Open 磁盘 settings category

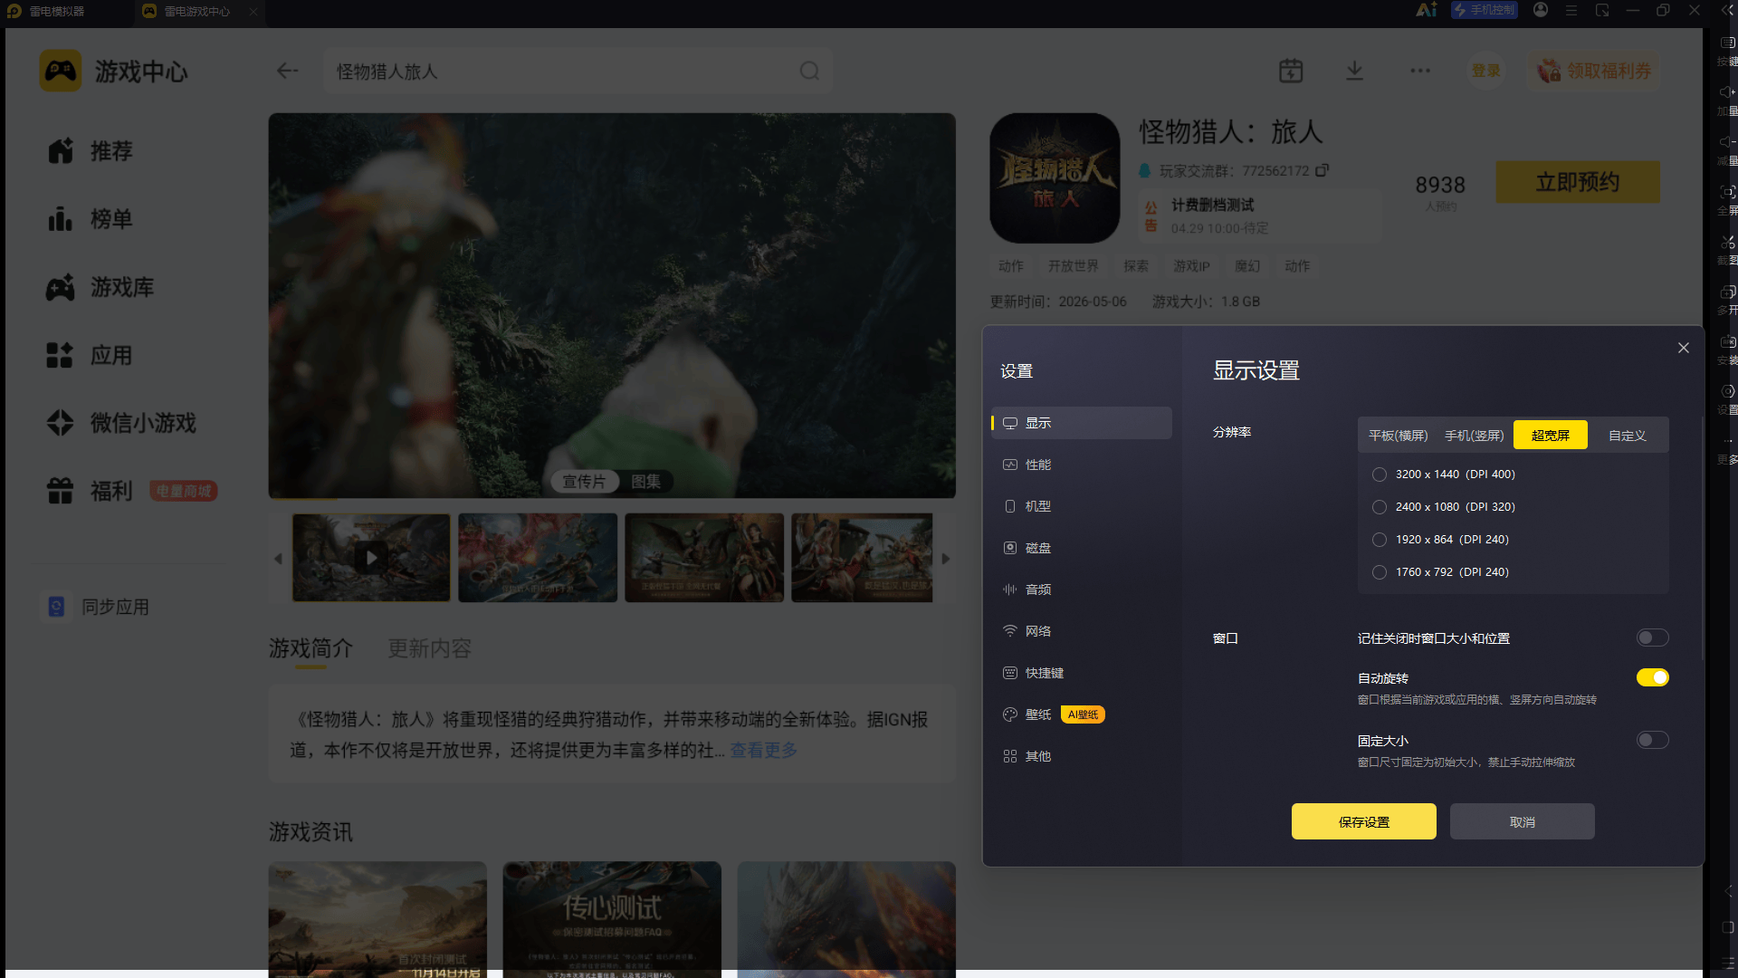[1082, 548]
